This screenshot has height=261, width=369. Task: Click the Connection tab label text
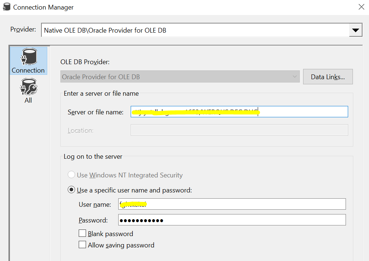tap(28, 70)
